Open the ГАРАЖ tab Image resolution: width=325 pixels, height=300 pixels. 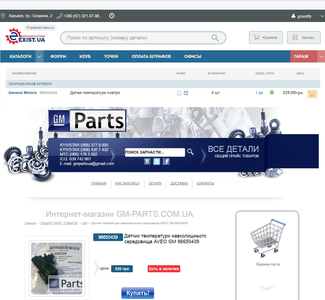click(304, 56)
